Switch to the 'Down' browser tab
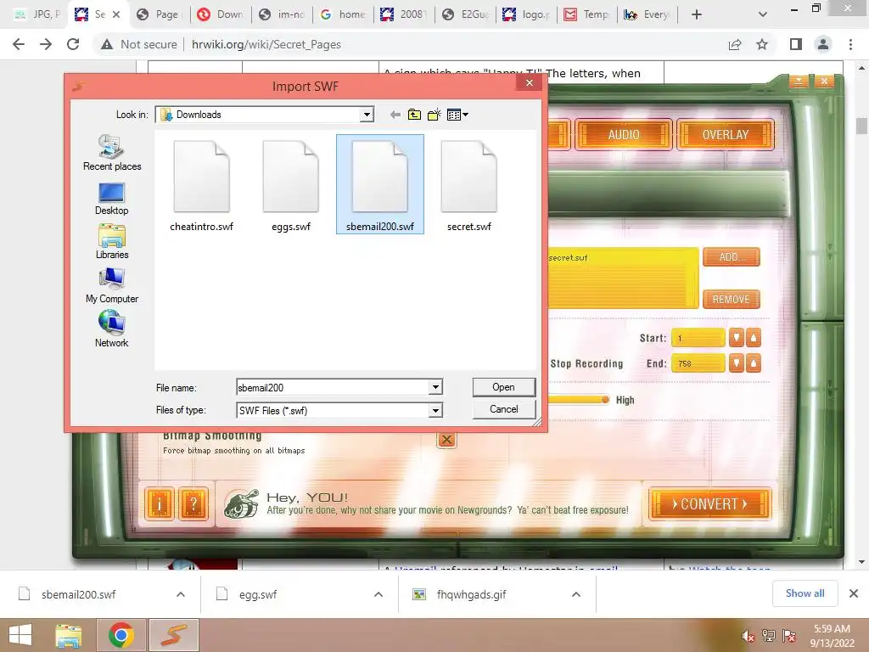The height and width of the screenshot is (652, 869). tap(221, 14)
